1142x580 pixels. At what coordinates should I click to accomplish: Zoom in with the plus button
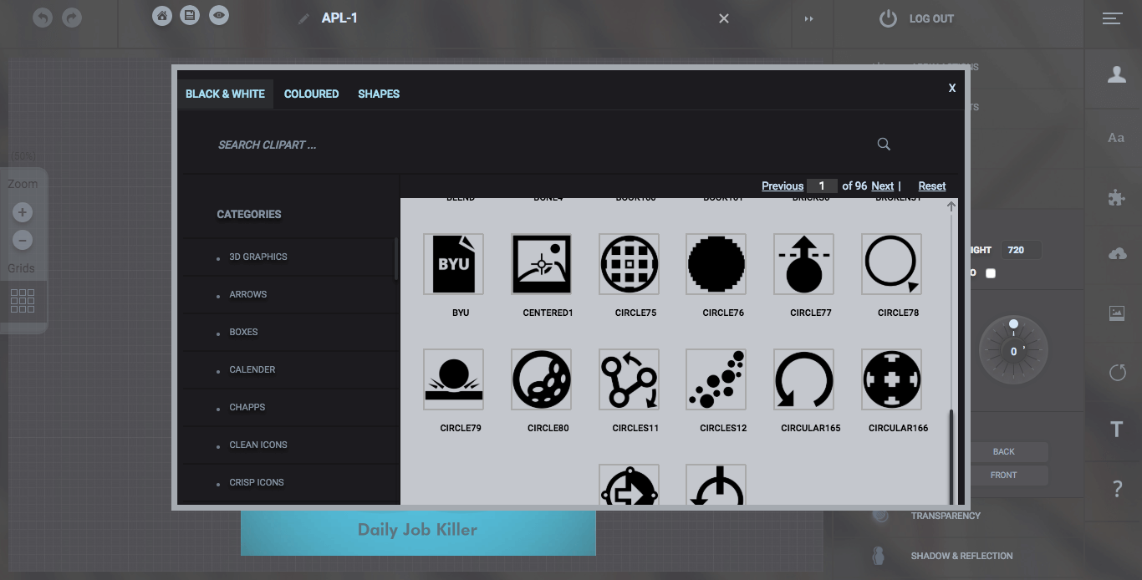[23, 212]
